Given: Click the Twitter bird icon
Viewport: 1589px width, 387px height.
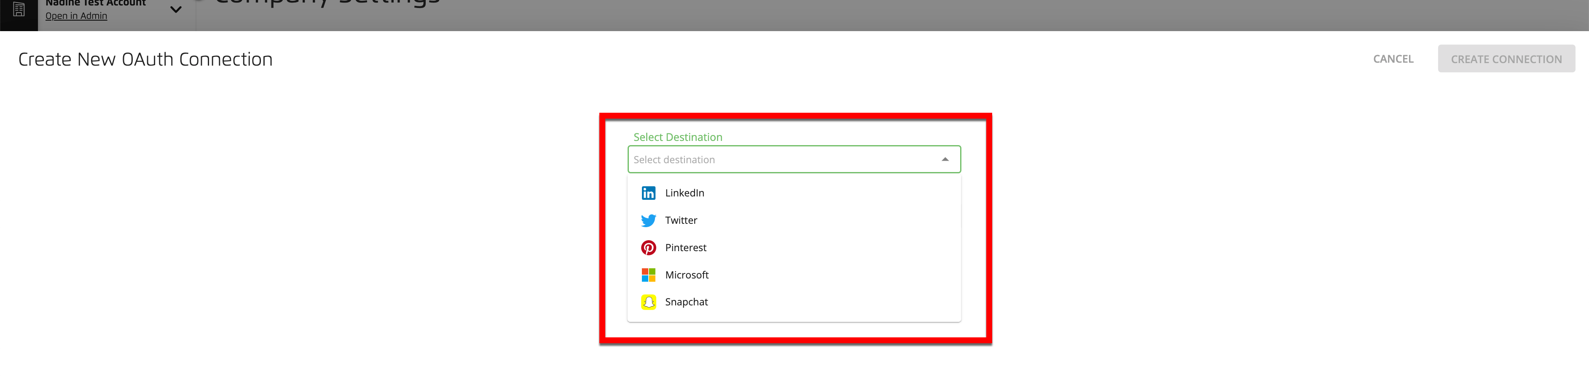Looking at the screenshot, I should click(648, 220).
